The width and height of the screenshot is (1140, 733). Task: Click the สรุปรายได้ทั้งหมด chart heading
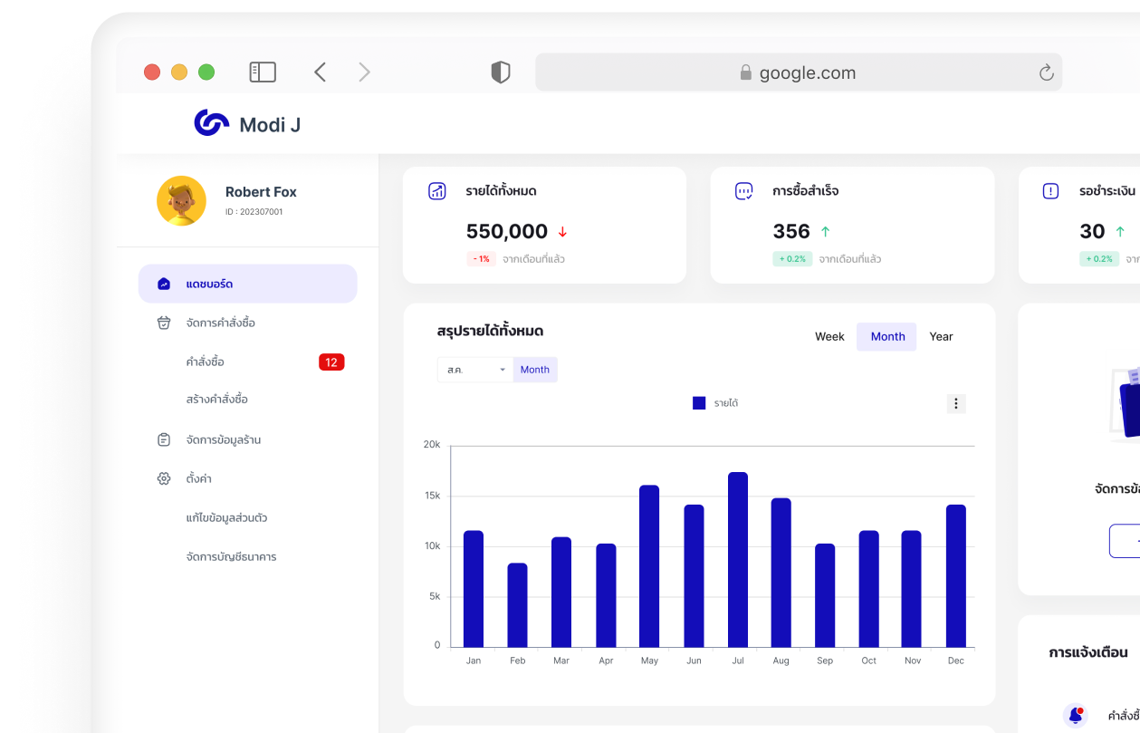coord(490,331)
